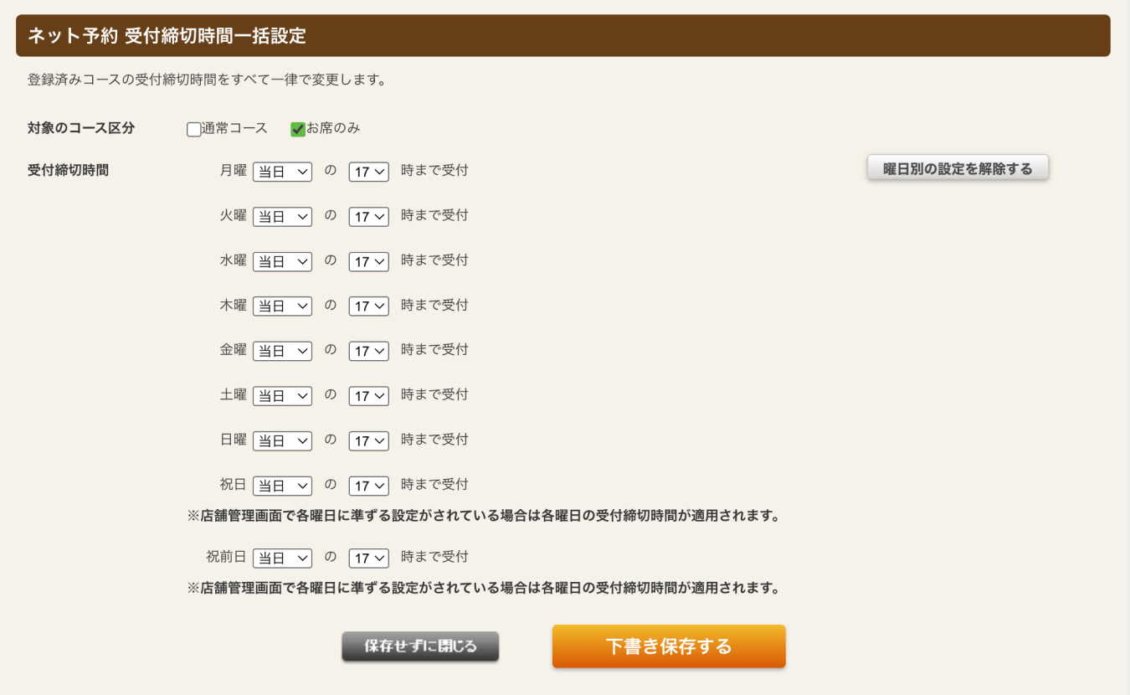The height and width of the screenshot is (695, 1130).
Task: Expand the 土曜 hour dropdown
Action: [368, 396]
